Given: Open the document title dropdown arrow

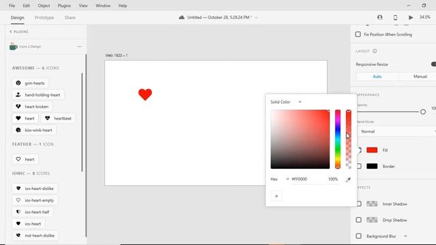Looking at the screenshot, I should pos(256,18).
